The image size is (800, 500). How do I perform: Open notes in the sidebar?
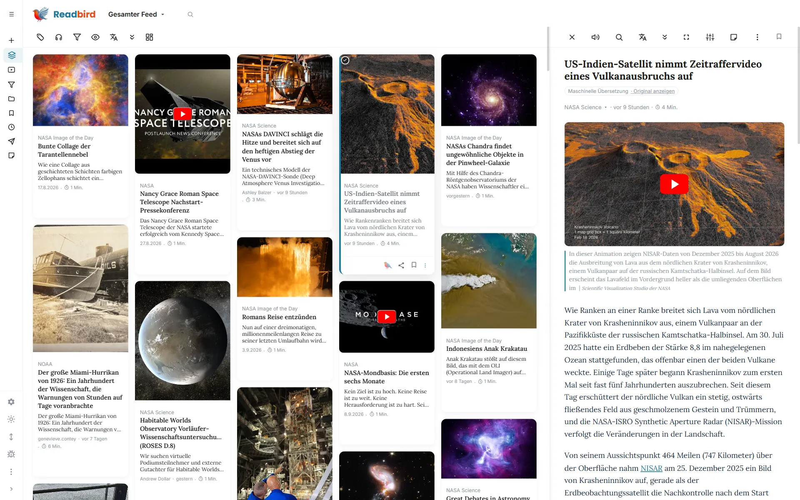(x=11, y=155)
